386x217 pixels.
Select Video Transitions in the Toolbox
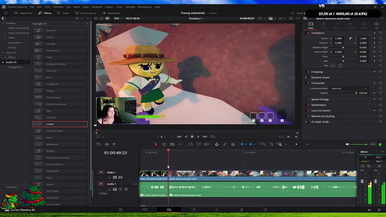(x=19, y=28)
